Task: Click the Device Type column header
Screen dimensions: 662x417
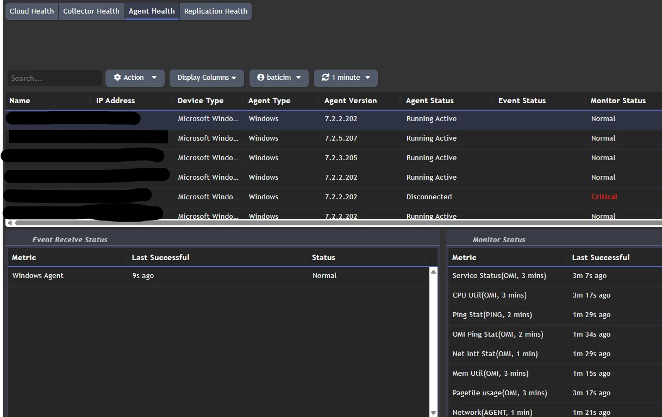Action: [x=201, y=100]
